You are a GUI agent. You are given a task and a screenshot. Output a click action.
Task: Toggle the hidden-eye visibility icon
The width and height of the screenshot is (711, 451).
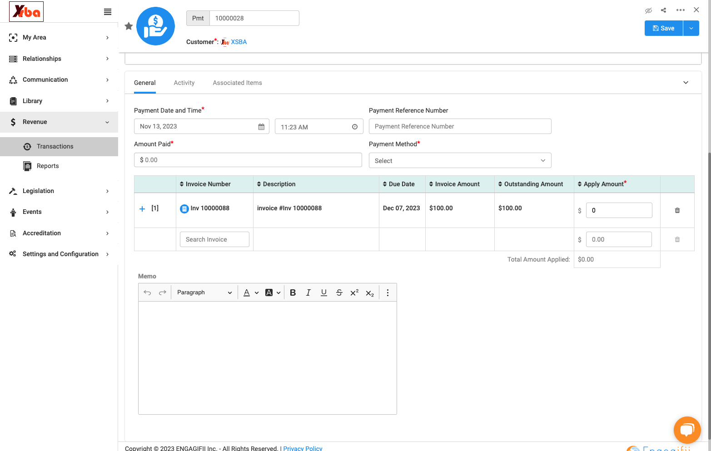click(648, 10)
